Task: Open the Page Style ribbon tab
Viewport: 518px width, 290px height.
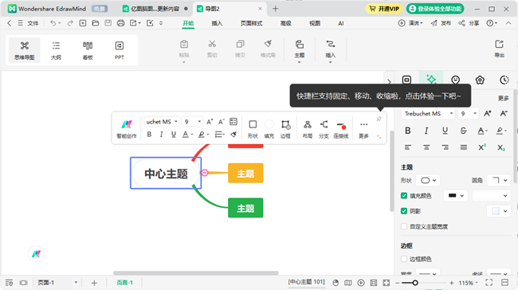Action: coord(251,23)
